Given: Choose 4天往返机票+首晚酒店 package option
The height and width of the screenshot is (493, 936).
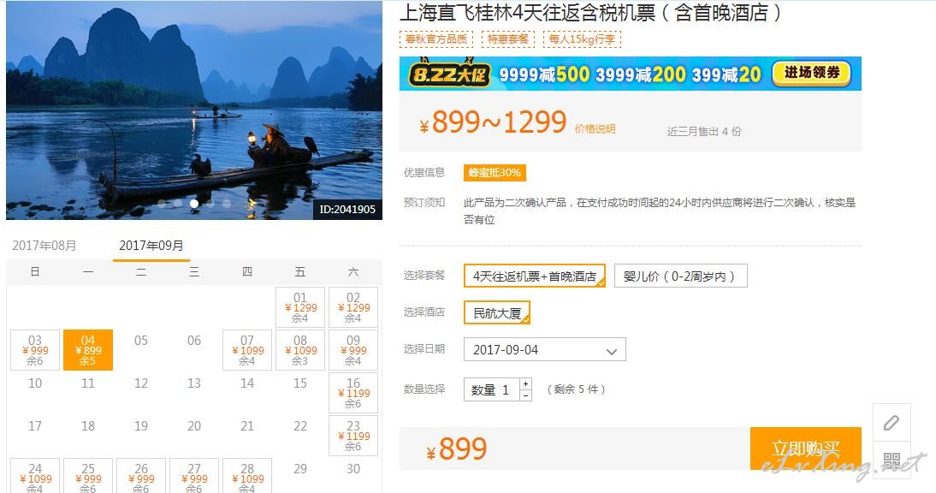Looking at the screenshot, I should tap(534, 276).
